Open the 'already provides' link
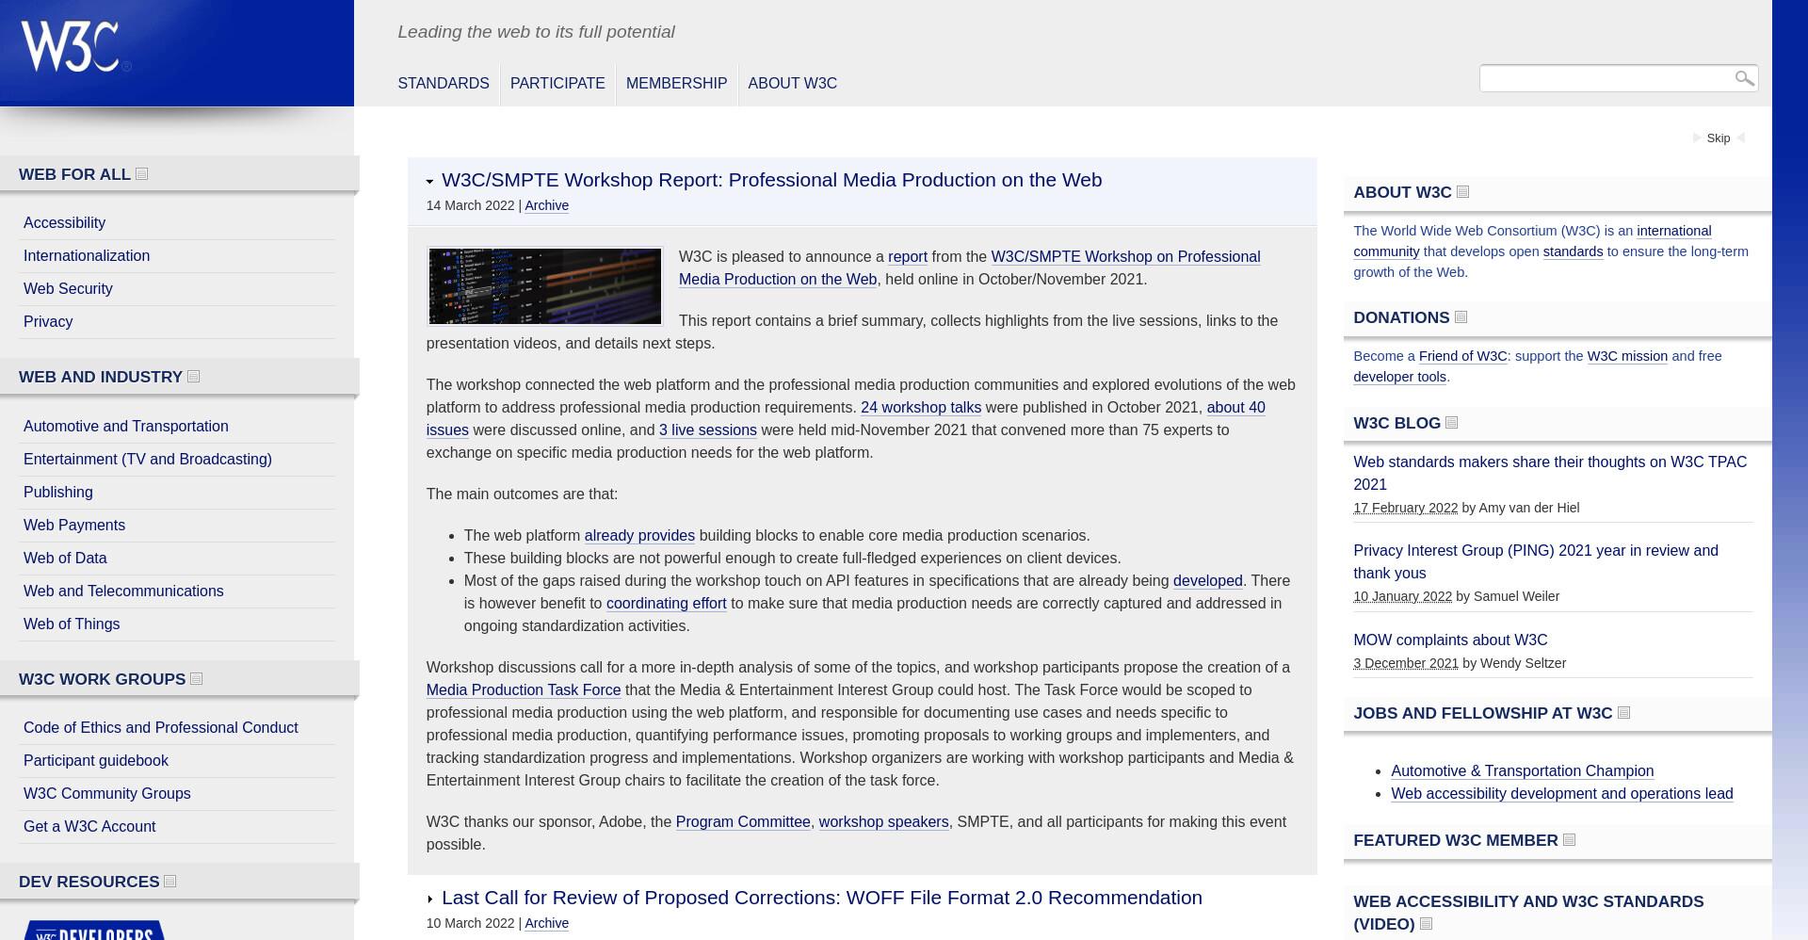The height and width of the screenshot is (940, 1808). coord(639,536)
